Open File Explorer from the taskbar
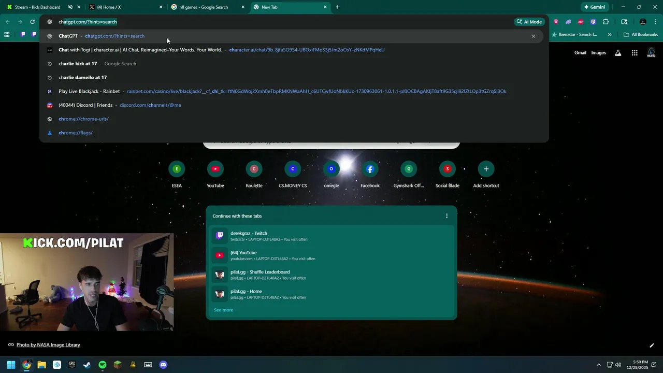663x373 pixels. 41,365
